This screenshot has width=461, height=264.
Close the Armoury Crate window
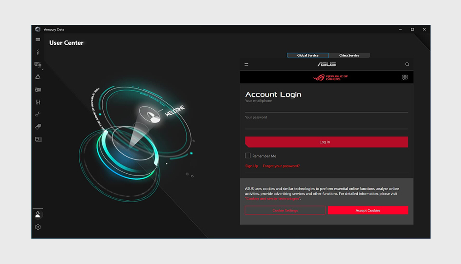point(424,29)
